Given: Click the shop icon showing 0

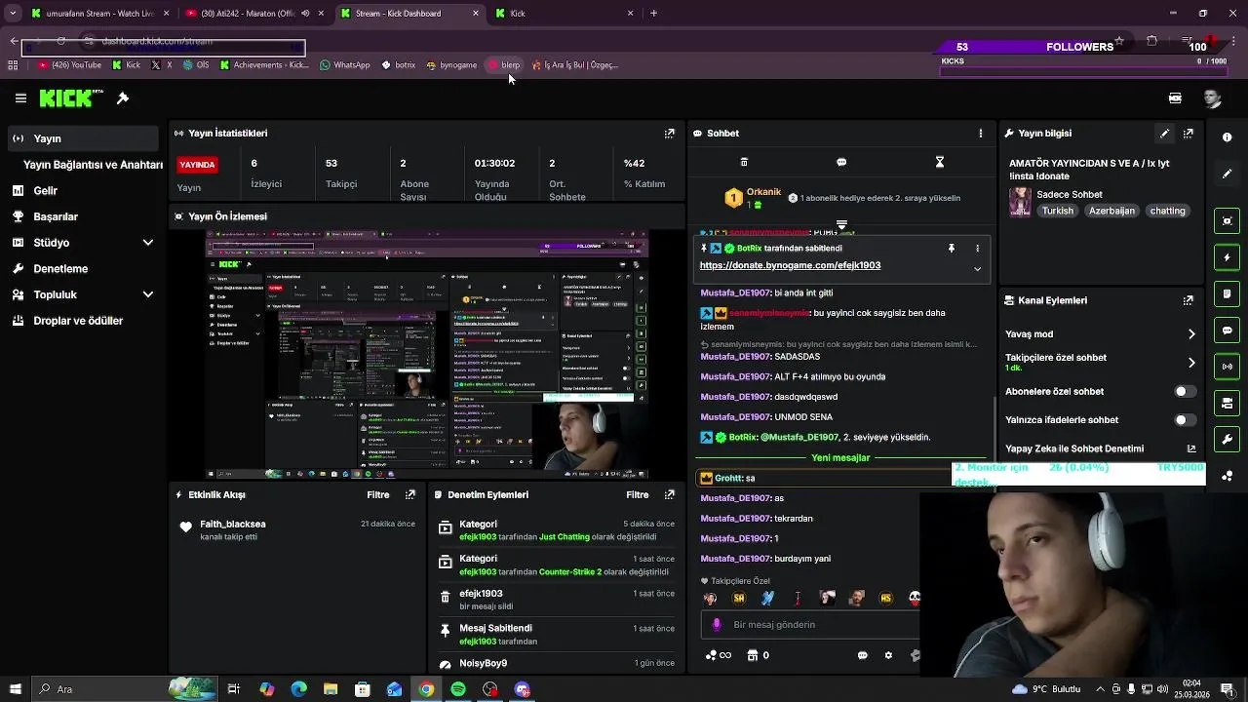Looking at the screenshot, I should 758,655.
